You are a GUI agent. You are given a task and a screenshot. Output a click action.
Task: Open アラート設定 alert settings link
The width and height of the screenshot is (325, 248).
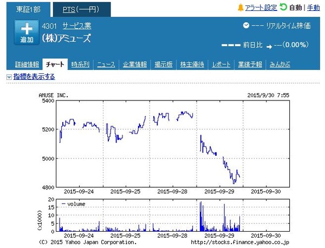261,8
